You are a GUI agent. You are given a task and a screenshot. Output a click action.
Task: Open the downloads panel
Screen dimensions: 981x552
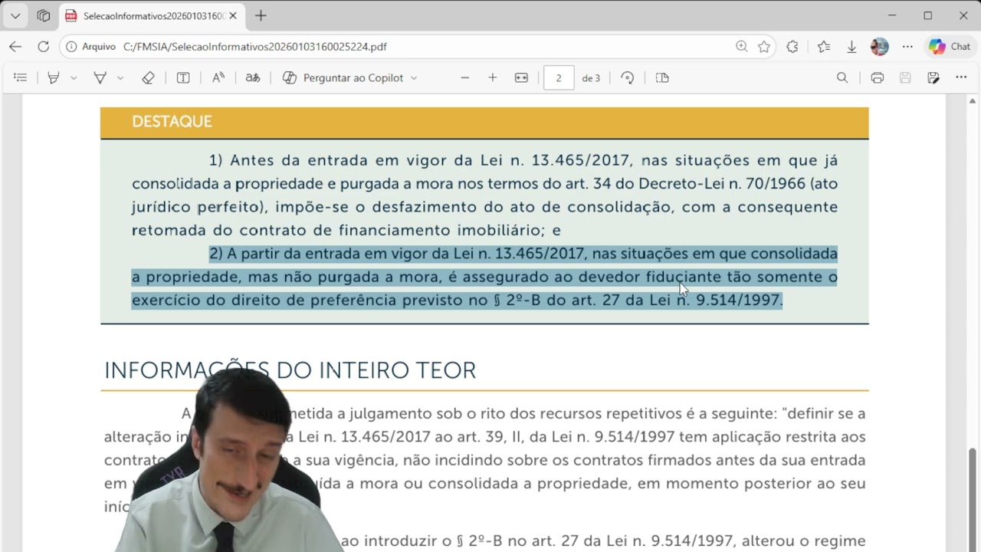[x=851, y=47]
